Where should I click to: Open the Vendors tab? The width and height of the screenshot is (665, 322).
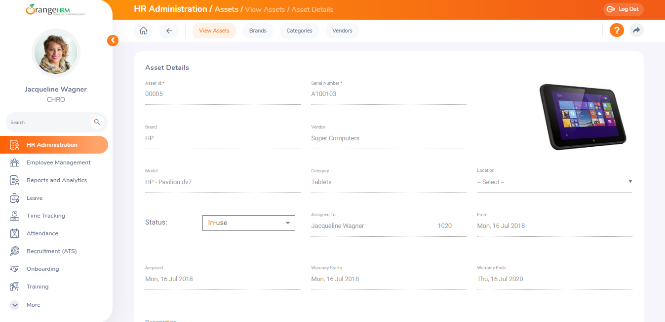(342, 31)
